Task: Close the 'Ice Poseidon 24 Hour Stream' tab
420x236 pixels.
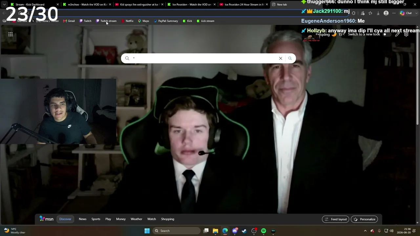Action: click(267, 5)
